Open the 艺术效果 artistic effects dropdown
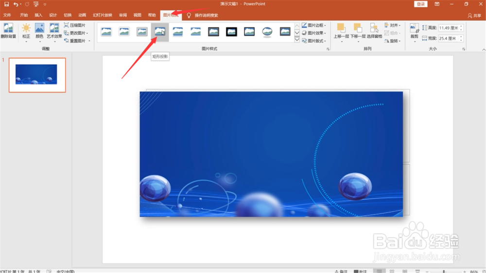The width and height of the screenshot is (486, 273). click(54, 32)
